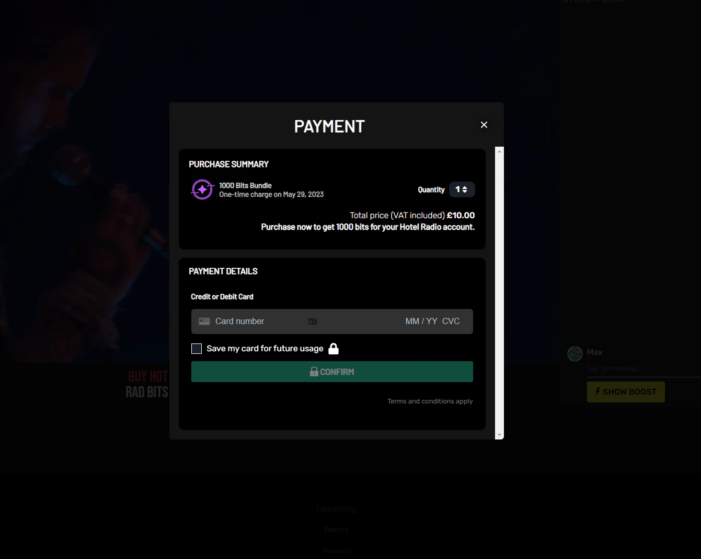Click the dialog scrollbar down arrow
Viewport: 701px width, 559px height.
coord(499,435)
